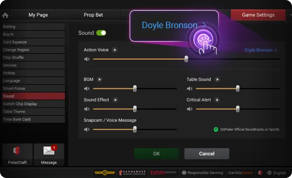Mute the Action Voice speaker icon
The width and height of the screenshot is (292, 178).
point(87,59)
